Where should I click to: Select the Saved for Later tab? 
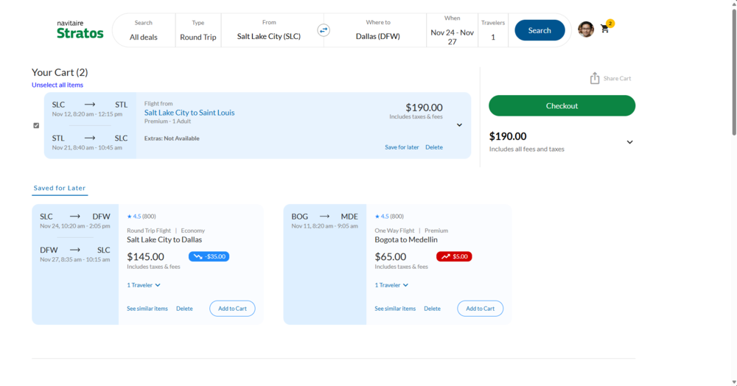(x=60, y=189)
